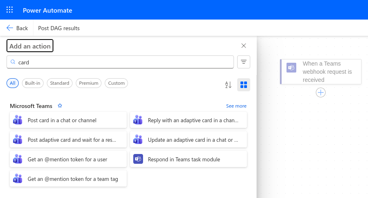Select the 'When a Teams webhook request is received' trigger

(x=321, y=72)
